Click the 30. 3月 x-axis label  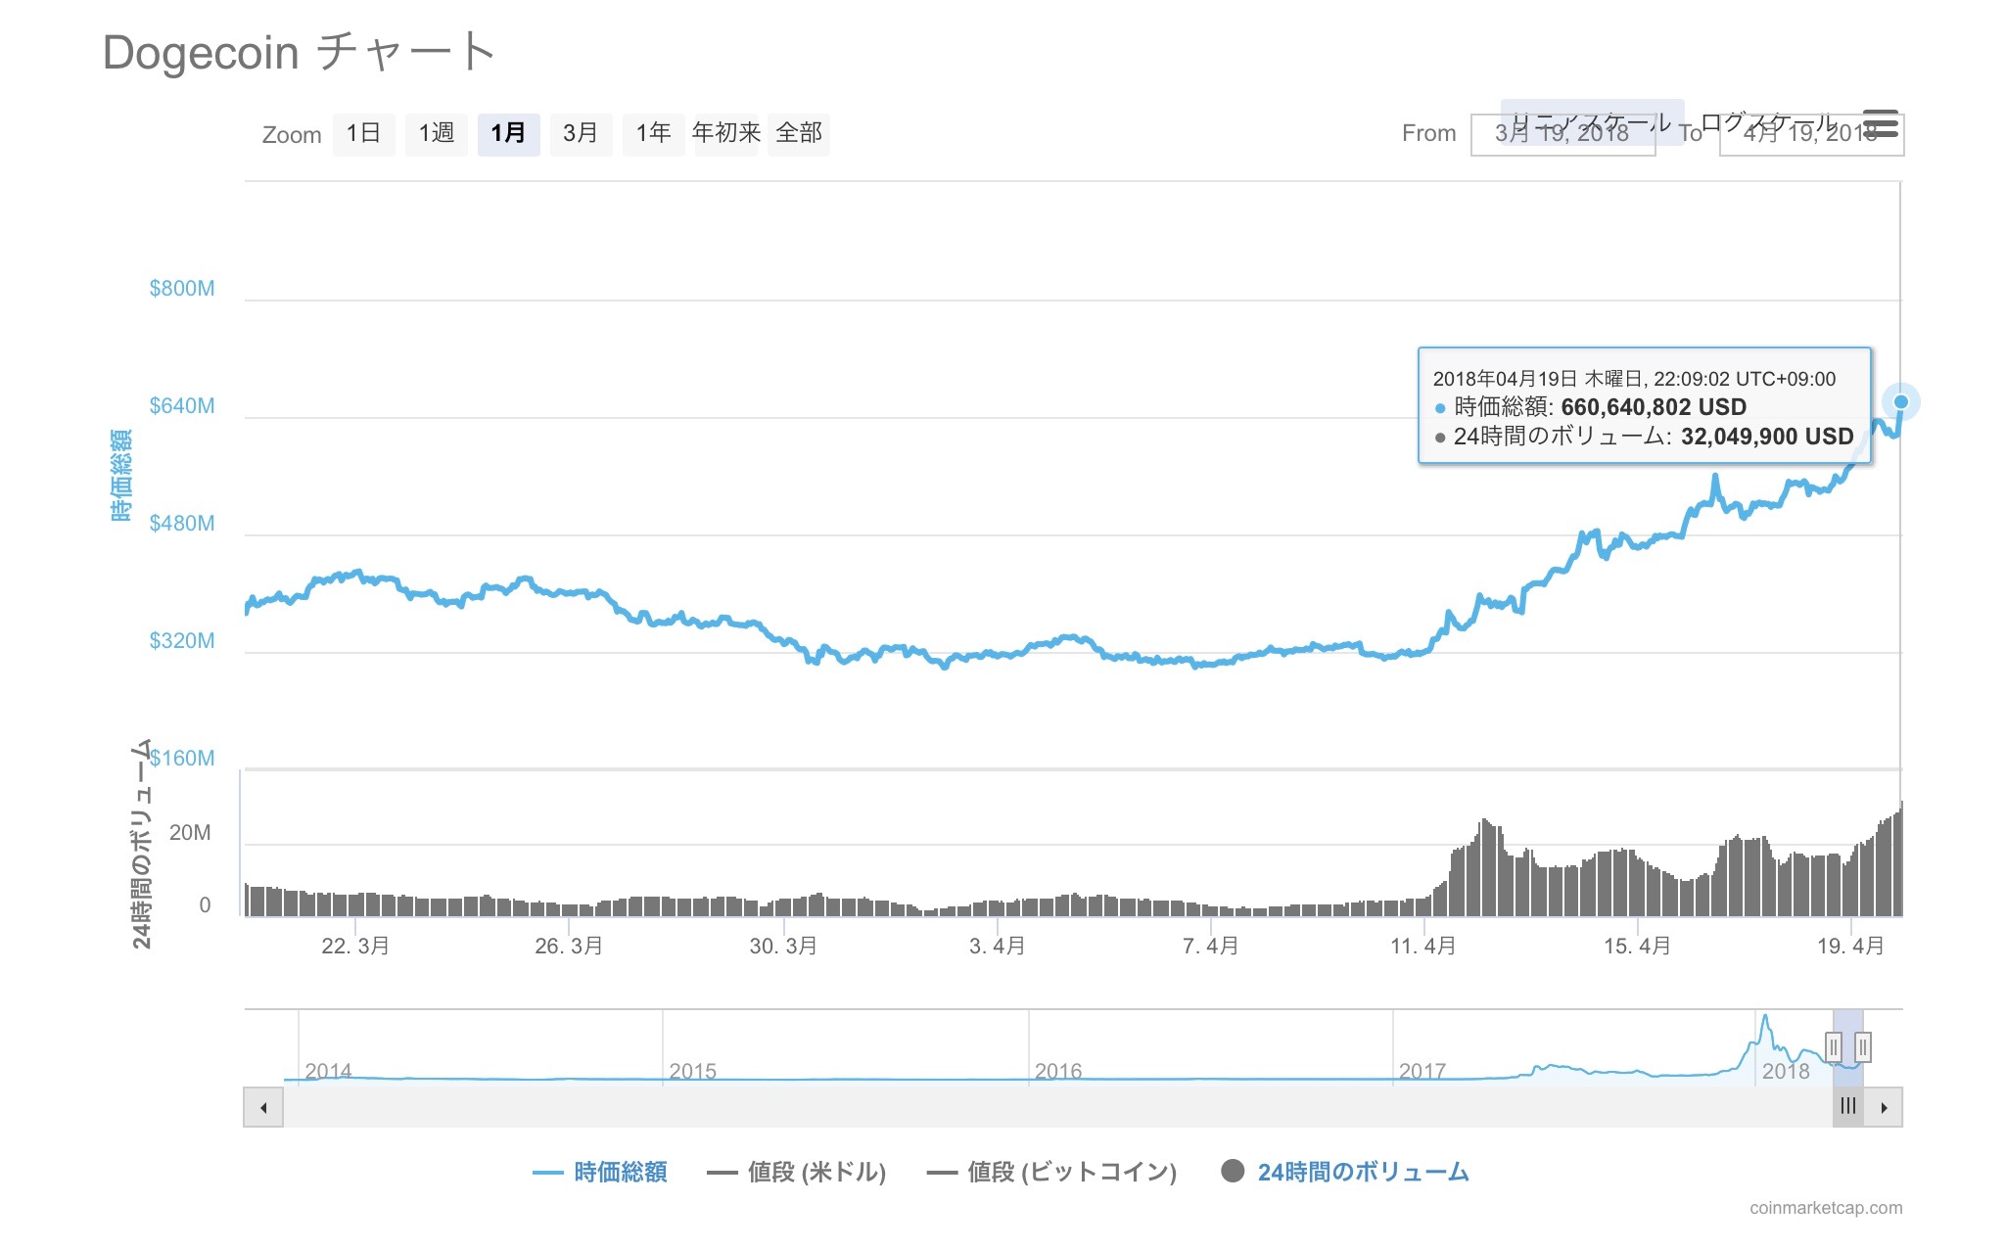pos(783,946)
